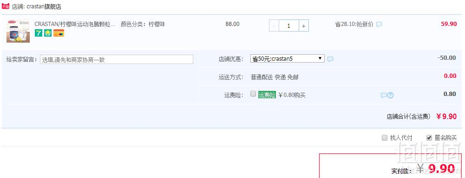Click the 给卖家留言 message field
Image resolution: width=465 pixels, height=178 pixels.
117,59
